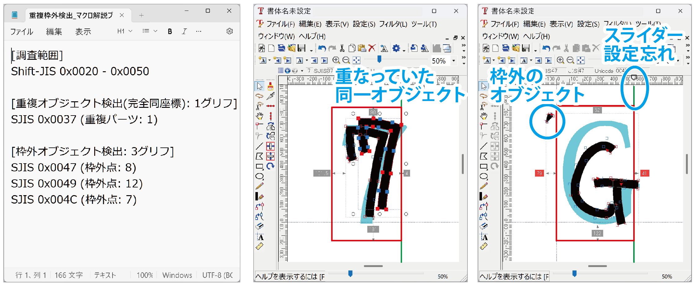The width and height of the screenshot is (694, 285).
Task: Open the 編集 menu in Notepad
Action: pos(54,32)
